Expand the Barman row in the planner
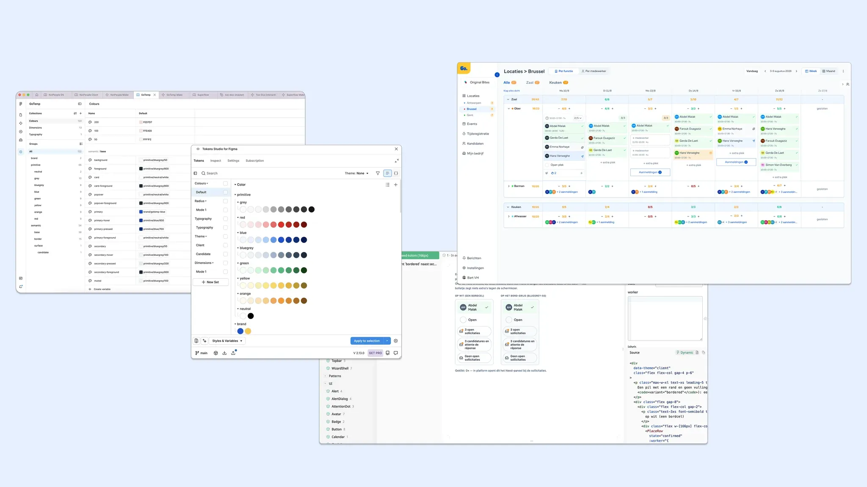 tap(508, 186)
